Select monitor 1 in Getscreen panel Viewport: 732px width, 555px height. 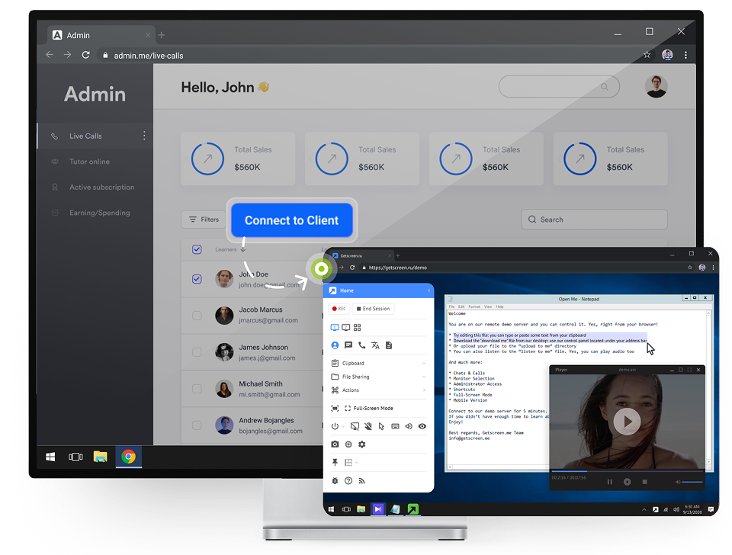click(x=335, y=327)
